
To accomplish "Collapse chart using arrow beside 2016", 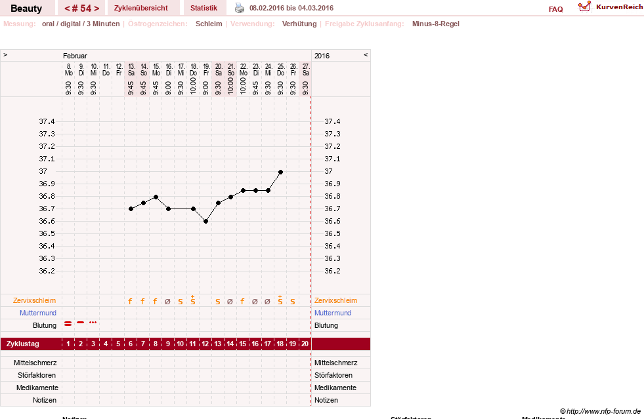I will [x=366, y=54].
